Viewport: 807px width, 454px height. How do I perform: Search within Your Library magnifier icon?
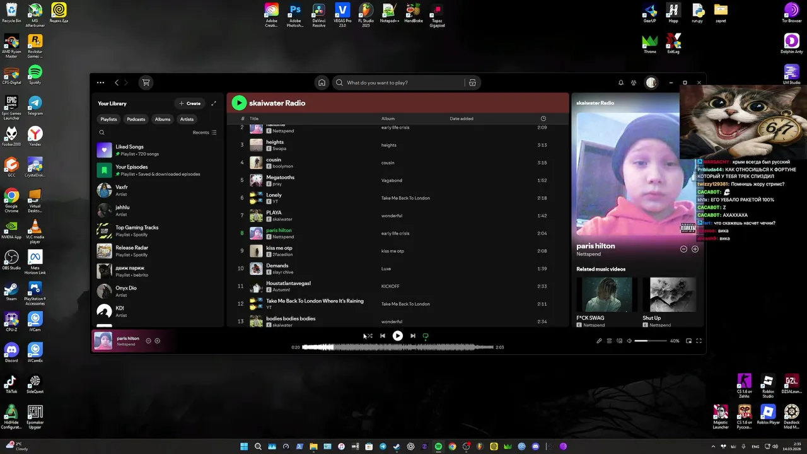point(102,132)
